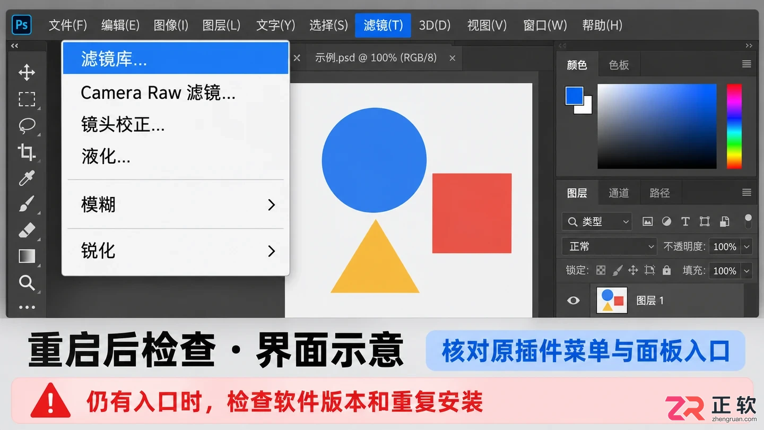Select the Zoom magnifier tool
This screenshot has height=430, width=764.
(27, 282)
